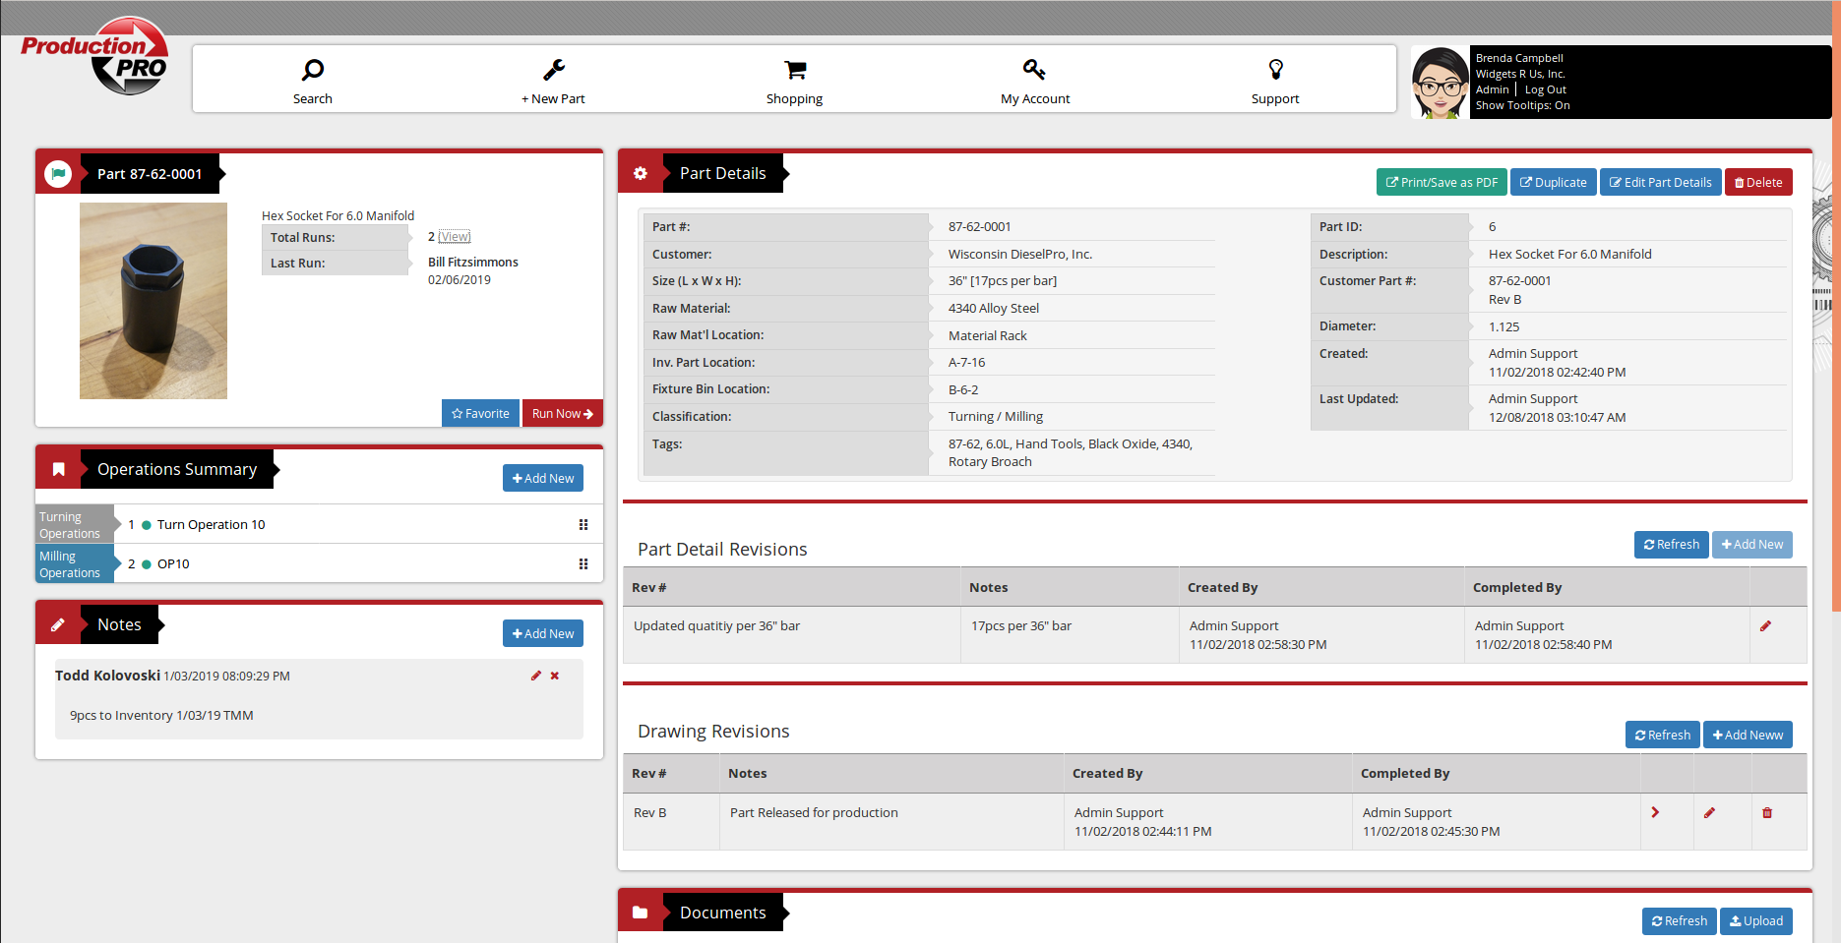Delete Rev B drawing revision trash icon

point(1767,813)
